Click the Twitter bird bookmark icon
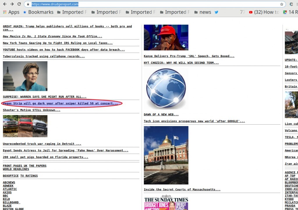 [x=217, y=12]
